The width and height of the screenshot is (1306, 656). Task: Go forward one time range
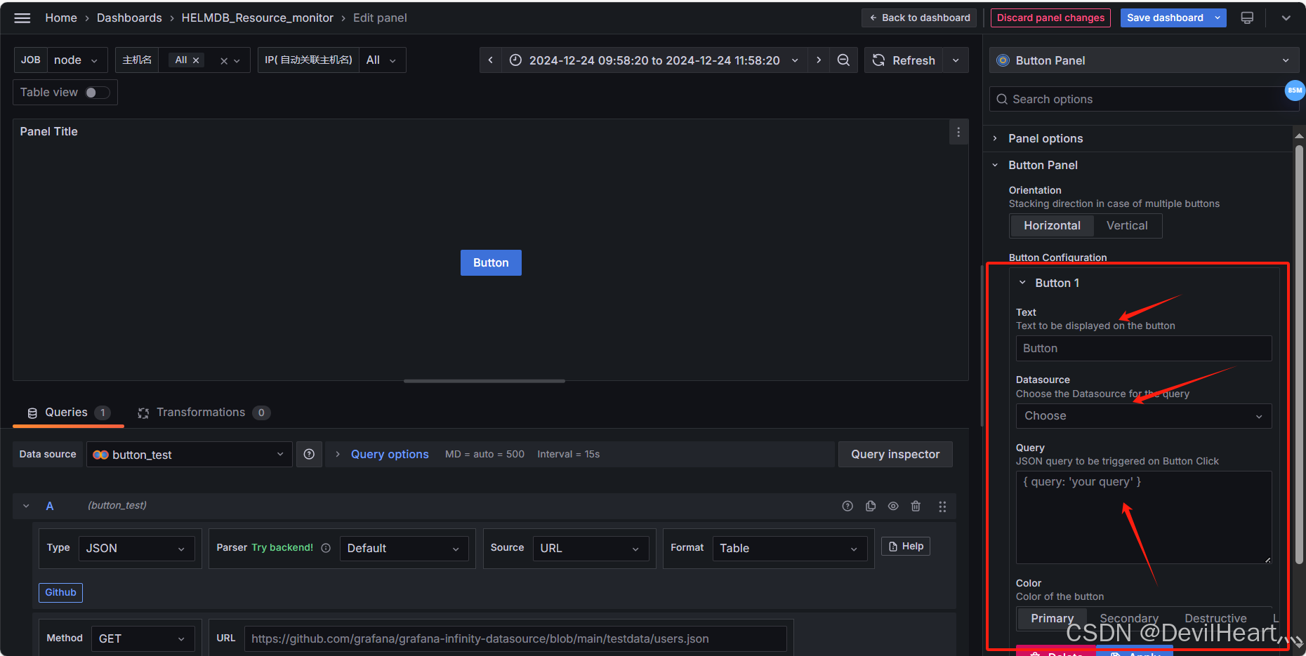(818, 60)
